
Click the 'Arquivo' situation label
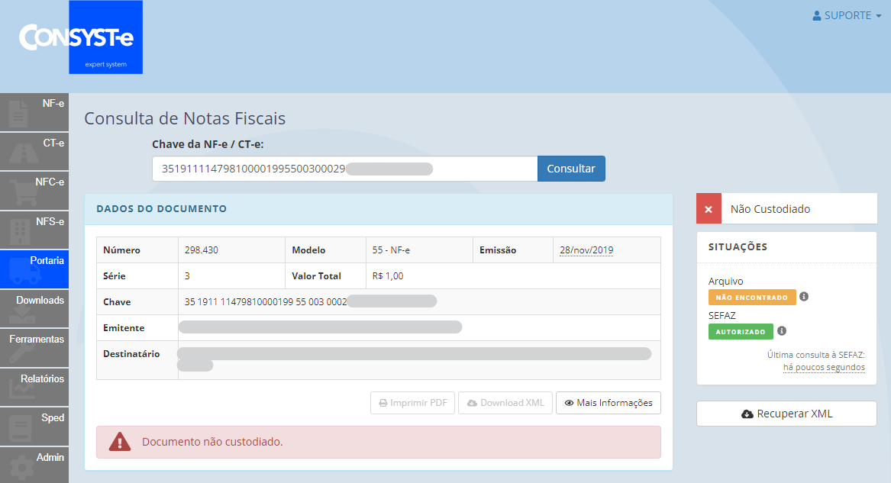point(725,282)
